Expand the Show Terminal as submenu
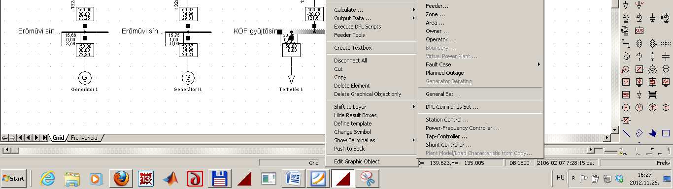The width and height of the screenshot is (673, 189). point(372,140)
